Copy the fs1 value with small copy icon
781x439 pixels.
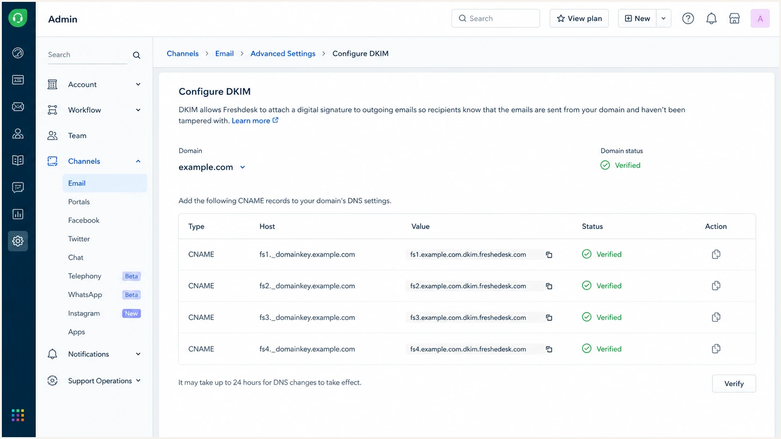click(x=549, y=255)
